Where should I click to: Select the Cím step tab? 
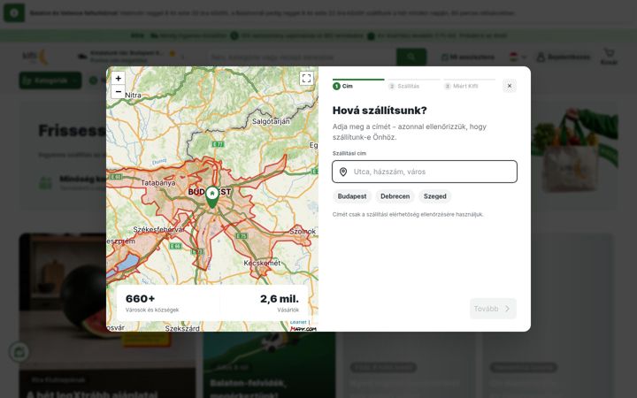(358, 84)
